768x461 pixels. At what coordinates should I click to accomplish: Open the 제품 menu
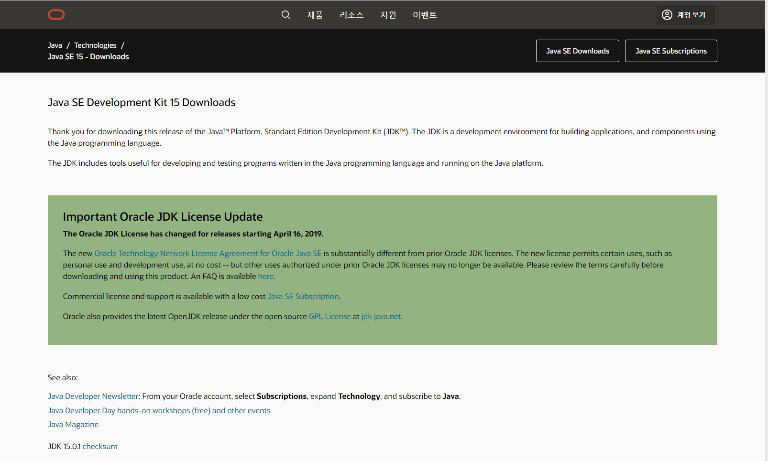315,15
